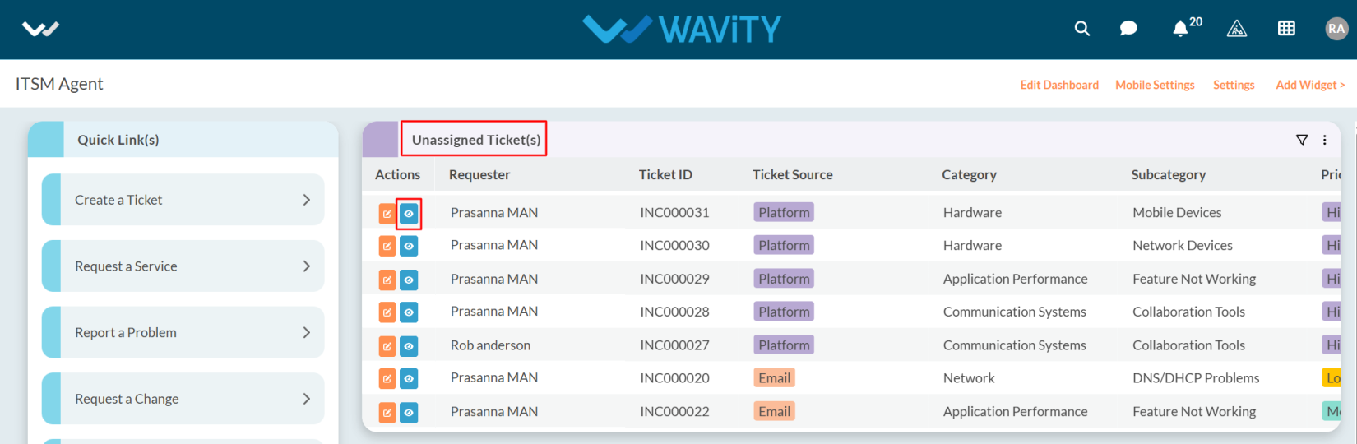Viewport: 1357px width, 444px height.
Task: Sort by Ticket Source column header
Action: [792, 174]
